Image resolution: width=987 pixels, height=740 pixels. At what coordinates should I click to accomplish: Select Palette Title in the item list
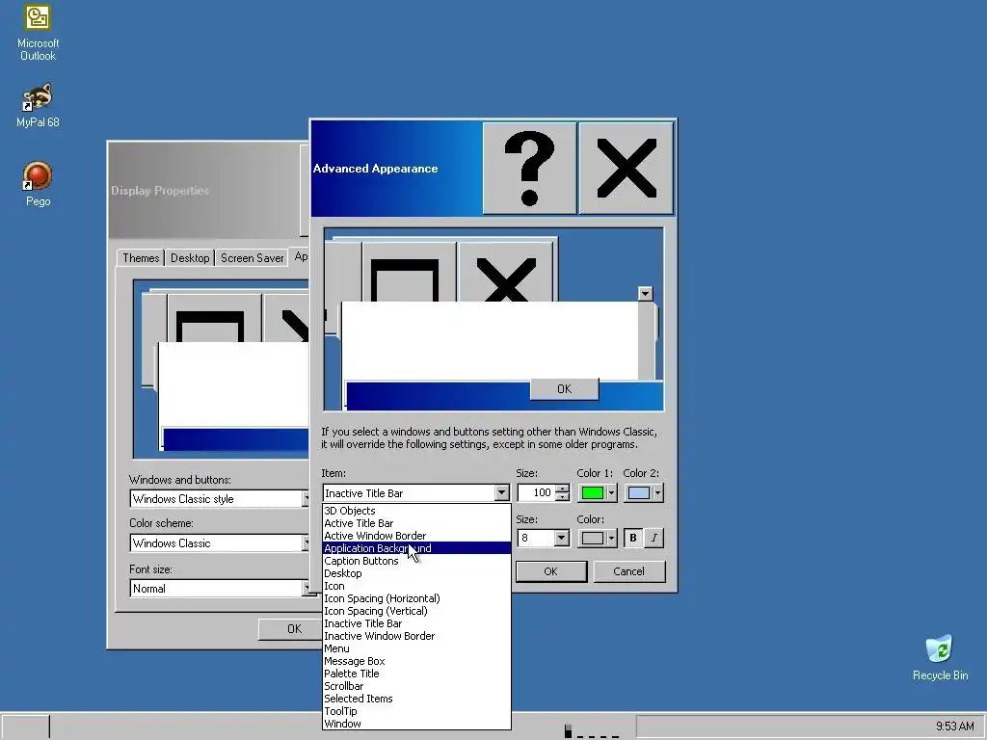click(x=416, y=674)
